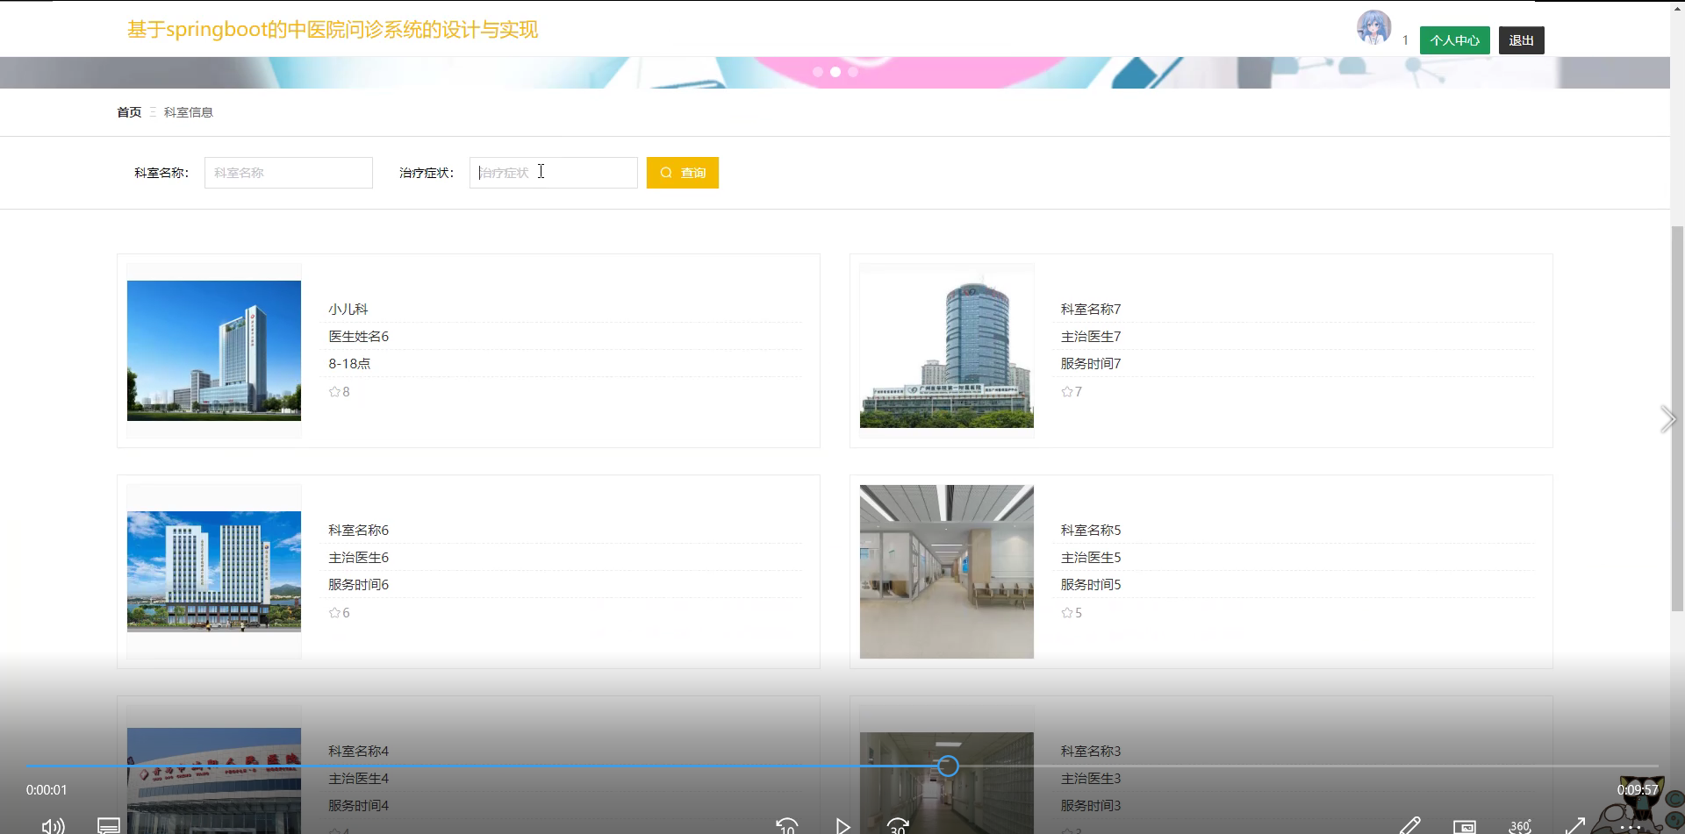Image resolution: width=1685 pixels, height=834 pixels.
Task: Select the middle carousel dot indicator
Action: pos(835,72)
